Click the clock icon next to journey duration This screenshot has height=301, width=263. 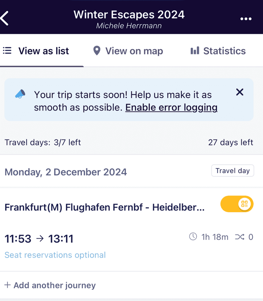tap(192, 237)
